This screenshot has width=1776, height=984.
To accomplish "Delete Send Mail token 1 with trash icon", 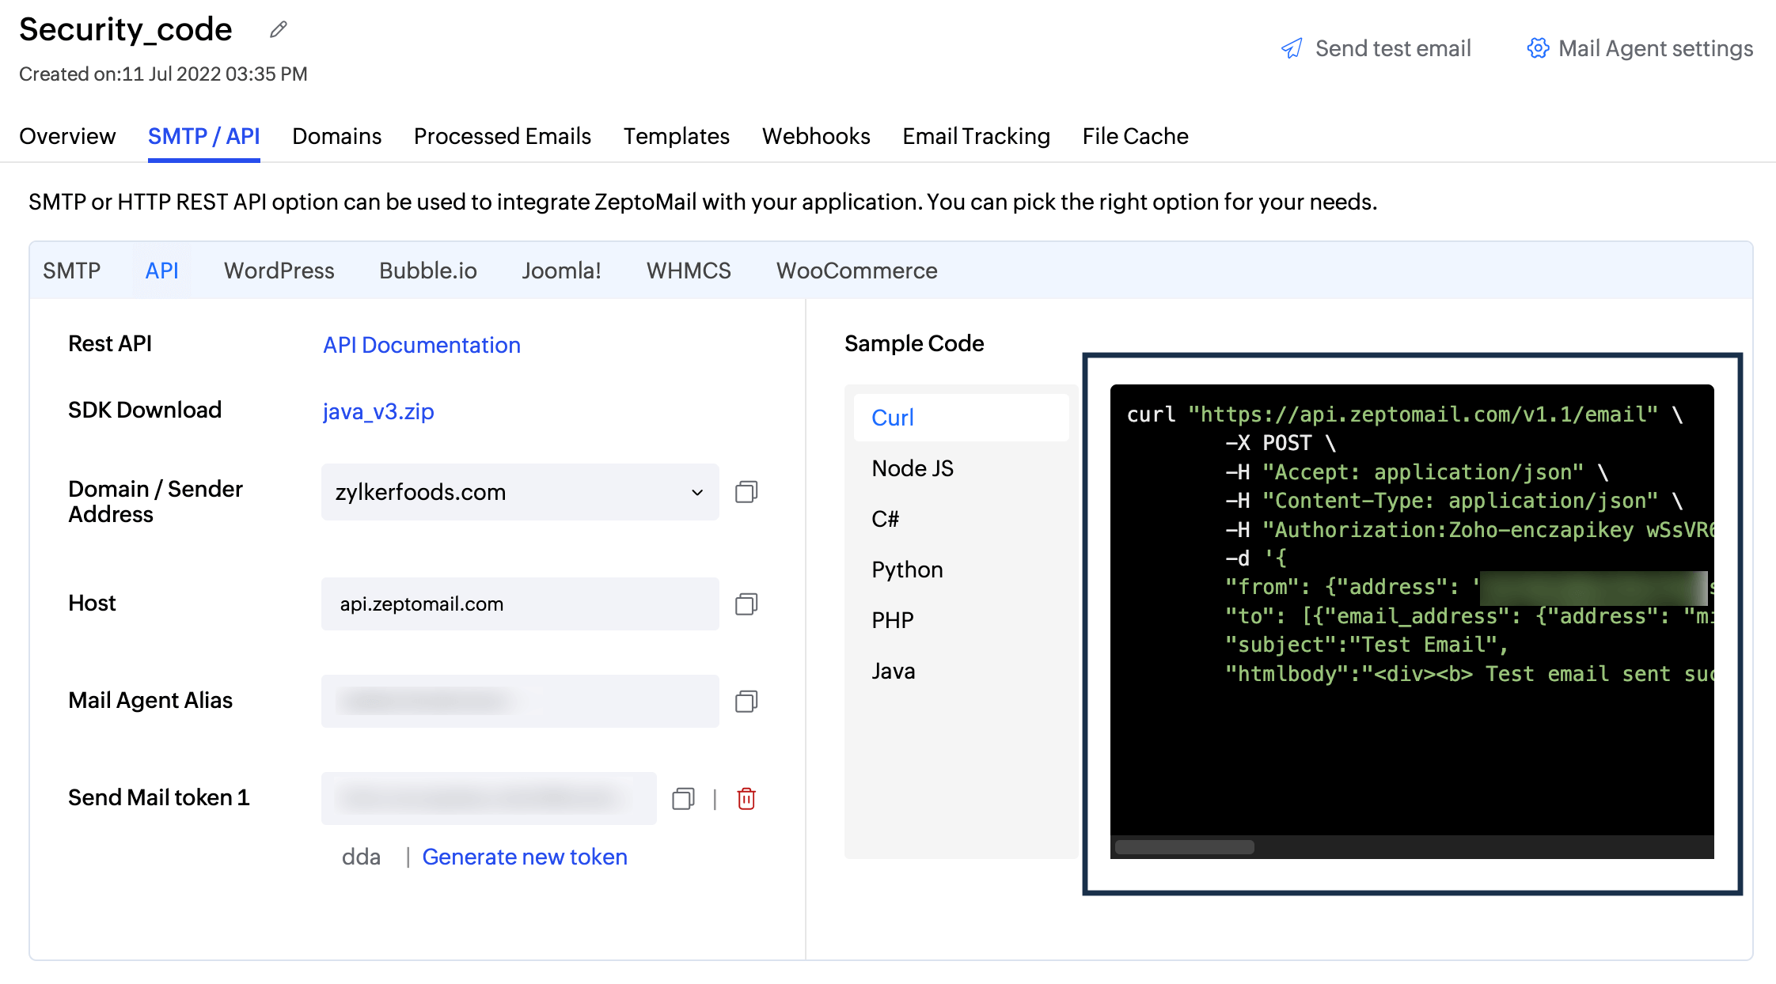I will point(745,799).
